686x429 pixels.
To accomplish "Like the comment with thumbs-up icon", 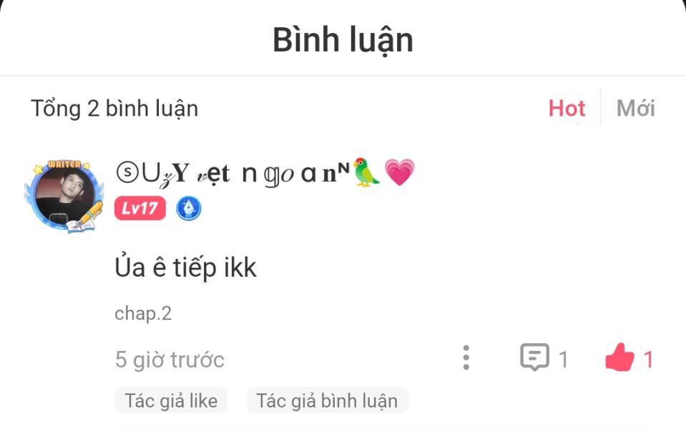I will click(619, 357).
